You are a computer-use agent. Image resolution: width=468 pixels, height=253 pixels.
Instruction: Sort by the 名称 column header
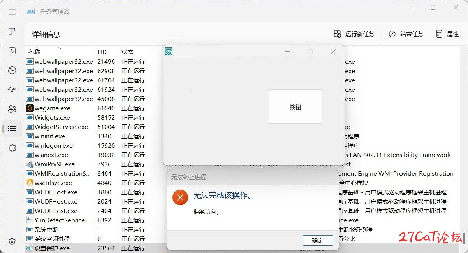[x=34, y=52]
